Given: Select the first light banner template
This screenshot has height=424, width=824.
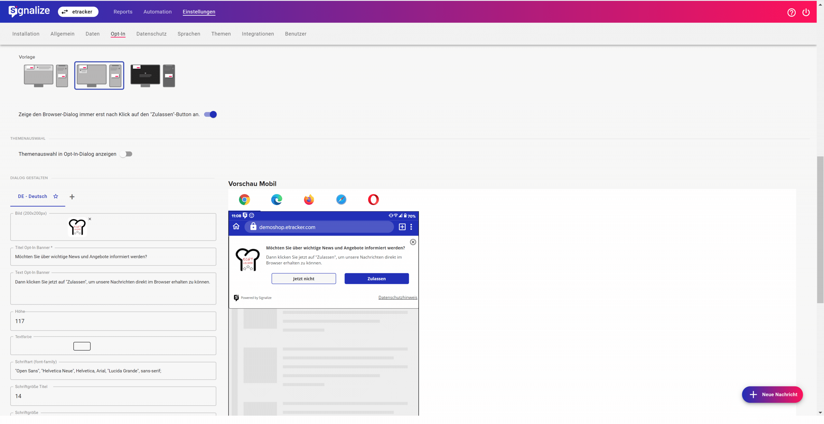Looking at the screenshot, I should (46, 76).
